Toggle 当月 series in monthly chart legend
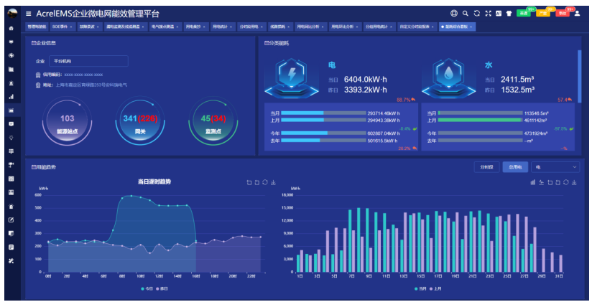Screen dimensions: 592x302 coord(420,289)
